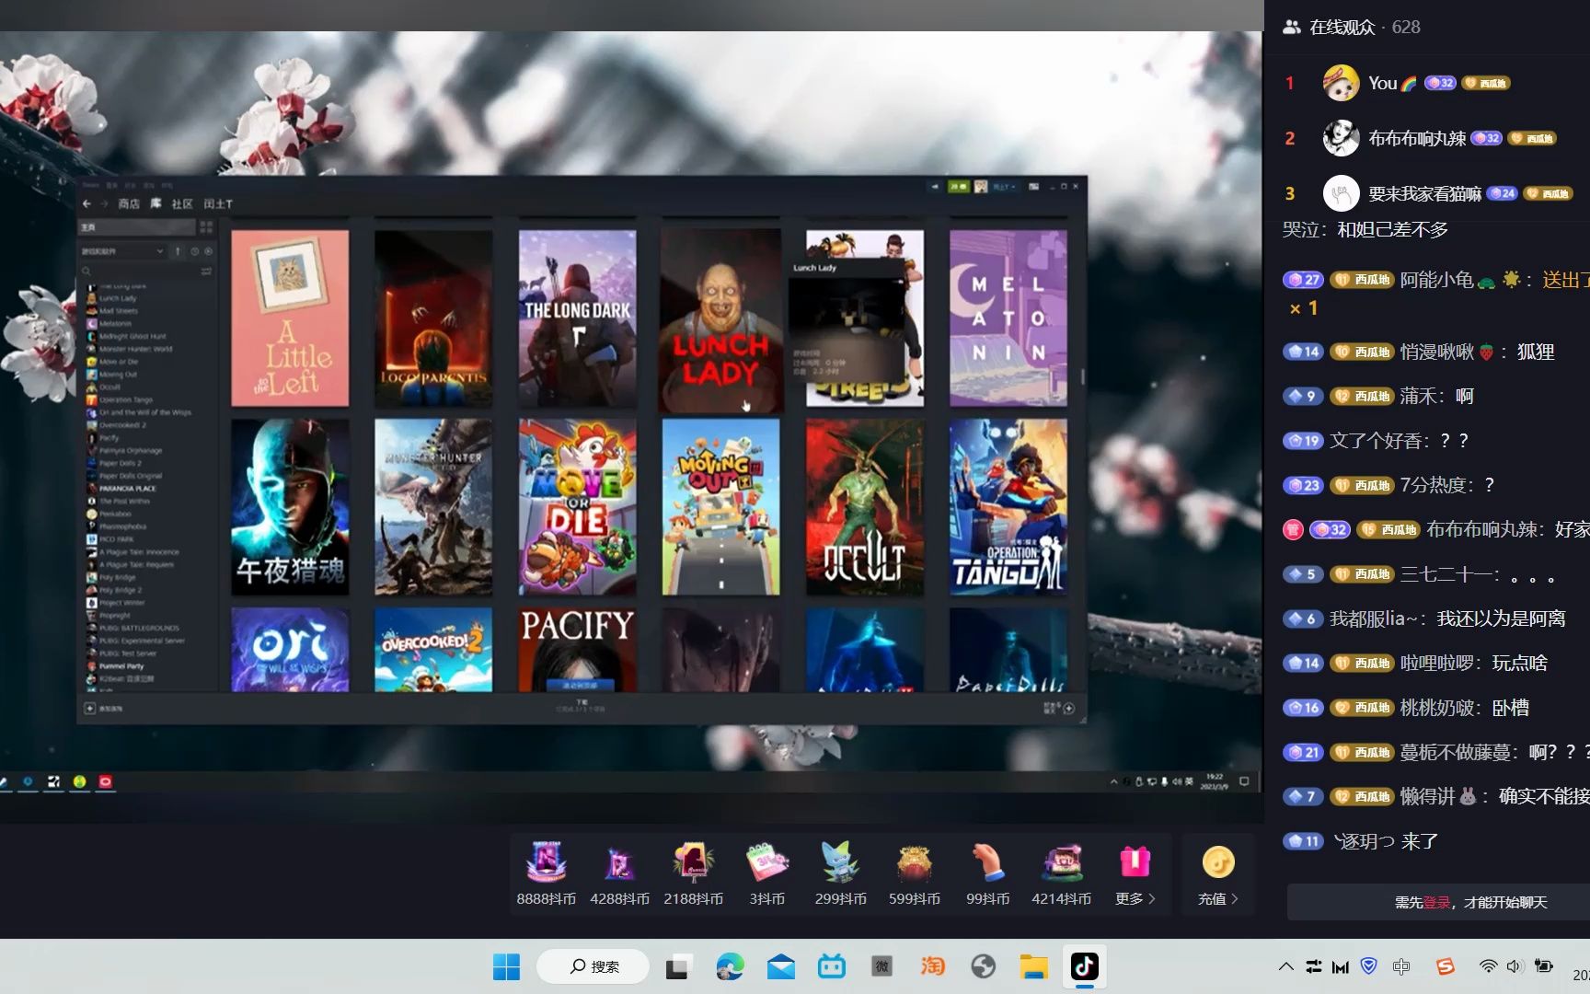The height and width of the screenshot is (994, 1590).
Task: Open The Long Dark game cover
Action: pyautogui.click(x=577, y=318)
